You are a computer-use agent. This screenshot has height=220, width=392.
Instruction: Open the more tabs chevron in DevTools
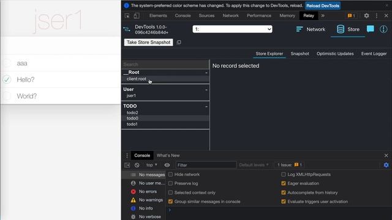coord(323,16)
